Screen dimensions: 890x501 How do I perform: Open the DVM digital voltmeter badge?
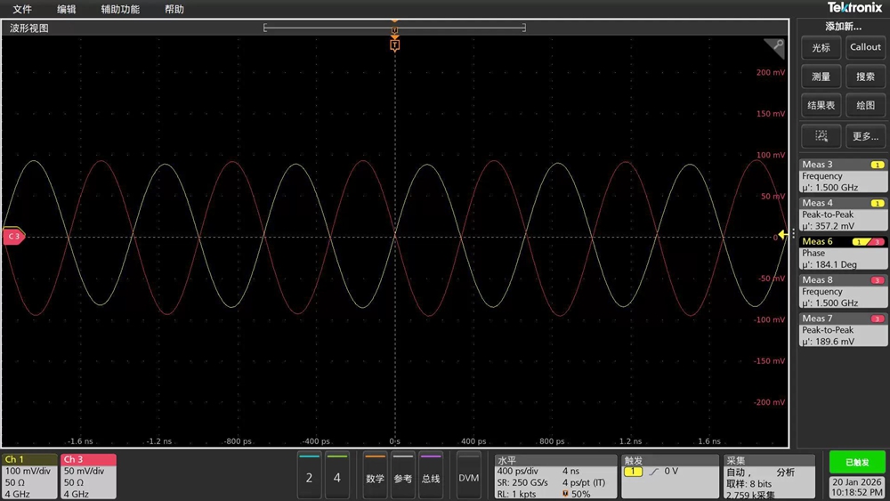(x=468, y=478)
